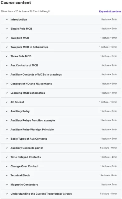Image resolution: width=122 pixels, height=199 pixels.
Task: Toggle the Aux Contacts of MCB chevron
Action: (x=7, y=65)
